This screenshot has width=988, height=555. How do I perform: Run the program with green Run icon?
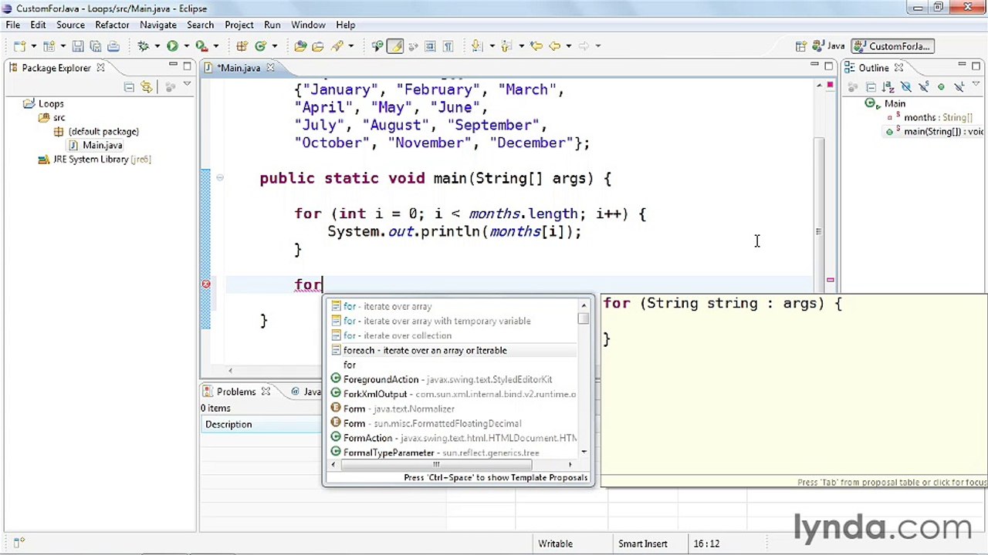tap(172, 46)
